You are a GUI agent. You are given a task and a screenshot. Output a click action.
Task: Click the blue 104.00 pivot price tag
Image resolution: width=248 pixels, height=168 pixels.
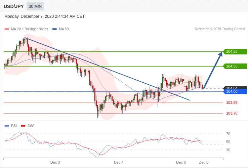[235, 92]
